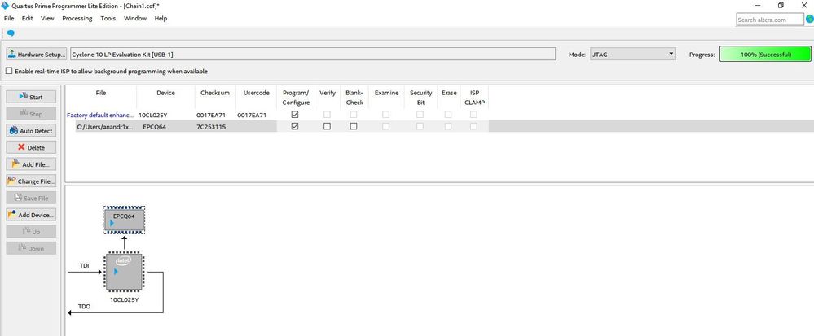Click the Altera search globe icon
This screenshot has width=814, height=336.
coord(809,20)
